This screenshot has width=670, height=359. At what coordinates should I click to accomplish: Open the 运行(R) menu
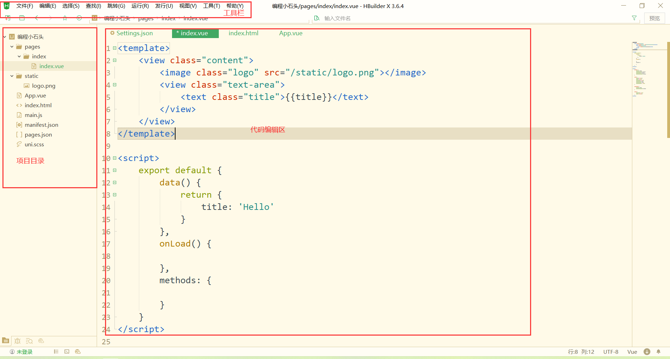140,6
